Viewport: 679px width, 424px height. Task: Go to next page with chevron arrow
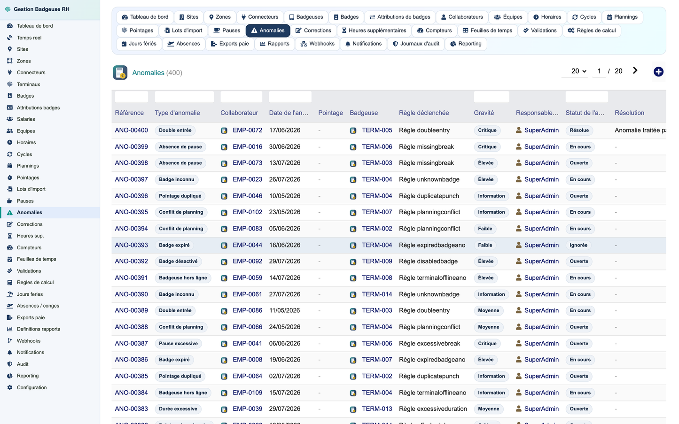click(x=635, y=70)
